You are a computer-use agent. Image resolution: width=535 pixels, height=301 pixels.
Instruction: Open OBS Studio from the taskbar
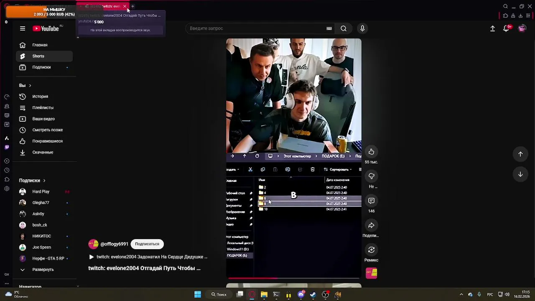[326, 295]
